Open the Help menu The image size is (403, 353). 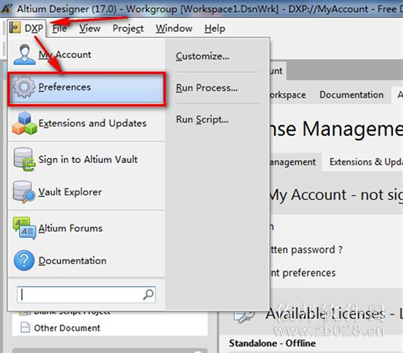tap(215, 29)
